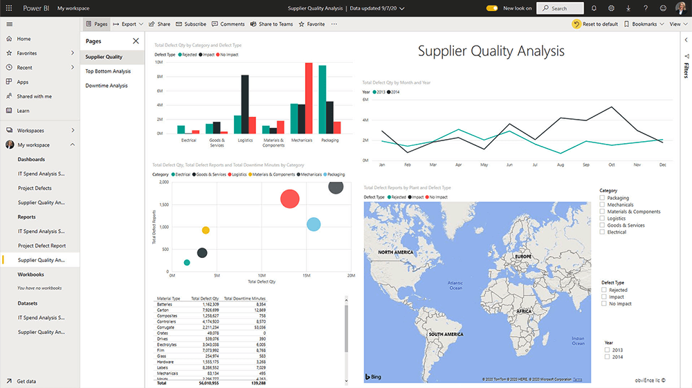Select the Downtime Analysis page
Image resolution: width=692 pixels, height=388 pixels.
(107, 86)
